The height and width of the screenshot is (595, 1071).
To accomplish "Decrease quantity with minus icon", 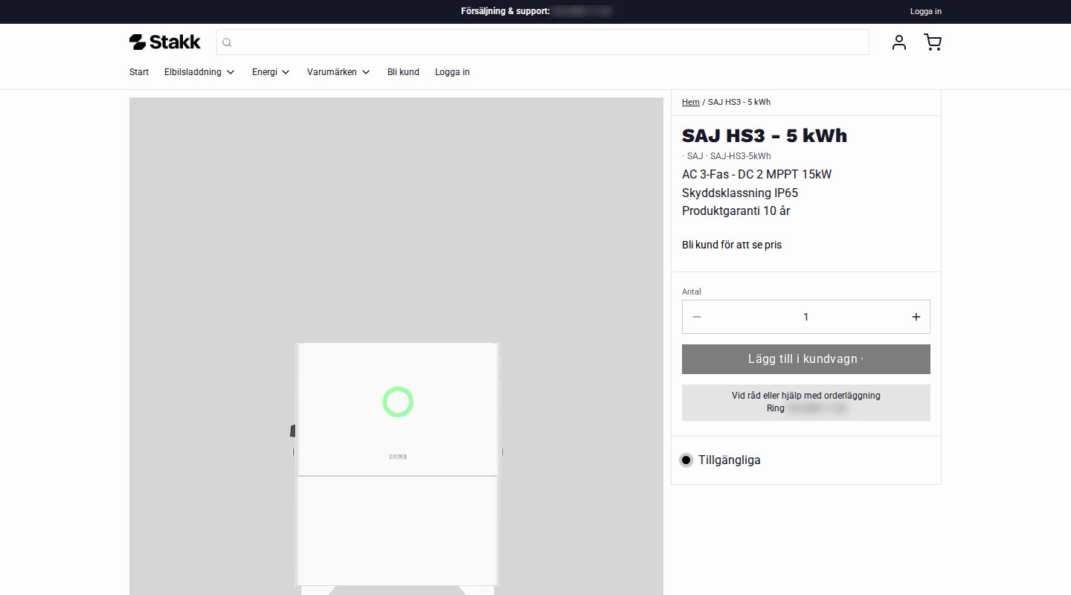I will point(697,317).
